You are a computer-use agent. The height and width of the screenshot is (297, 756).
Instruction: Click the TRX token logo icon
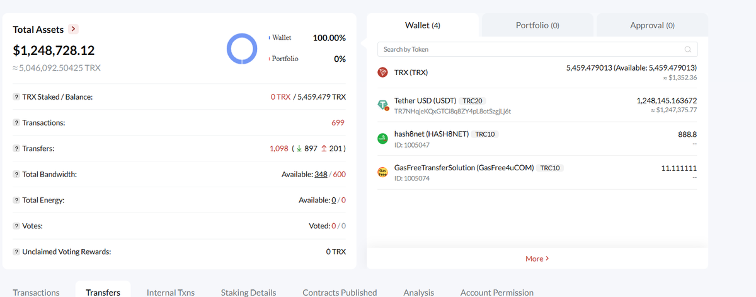click(x=382, y=73)
